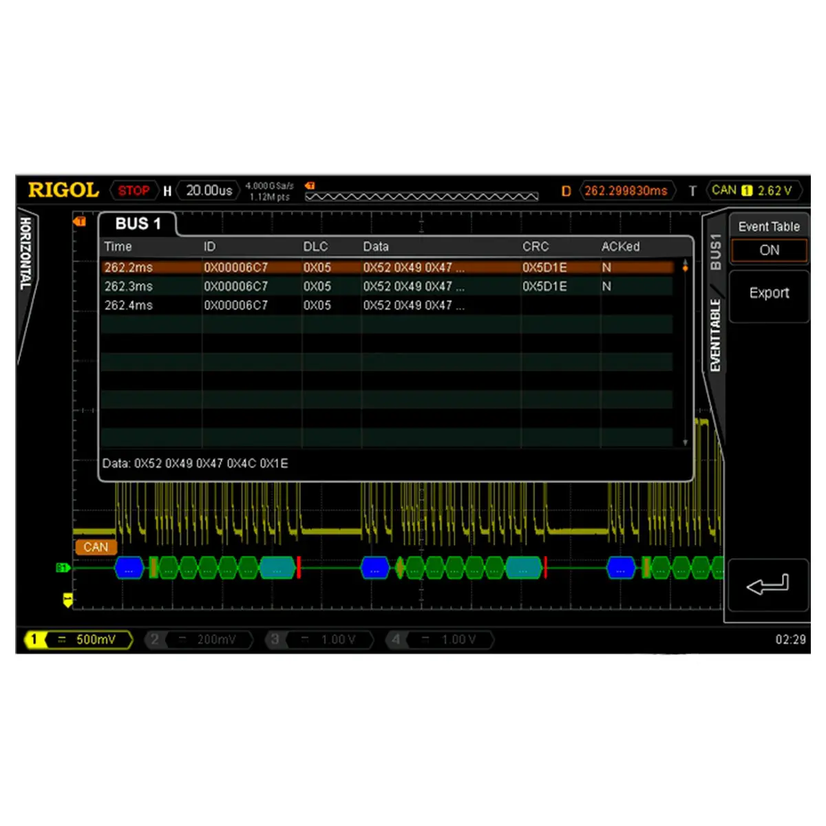Tap the red end-of-frame marker
This screenshot has height=826, width=826.
(299, 568)
